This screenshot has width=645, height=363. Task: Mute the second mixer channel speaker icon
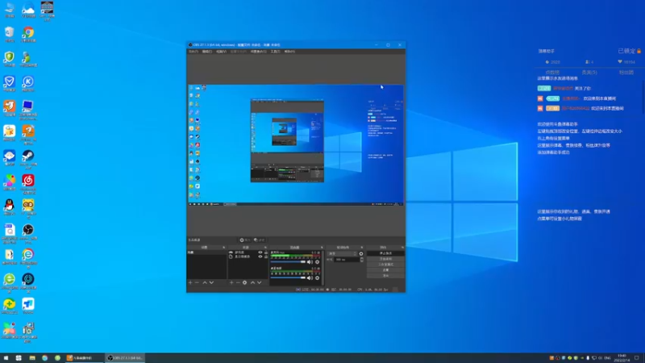click(x=310, y=277)
